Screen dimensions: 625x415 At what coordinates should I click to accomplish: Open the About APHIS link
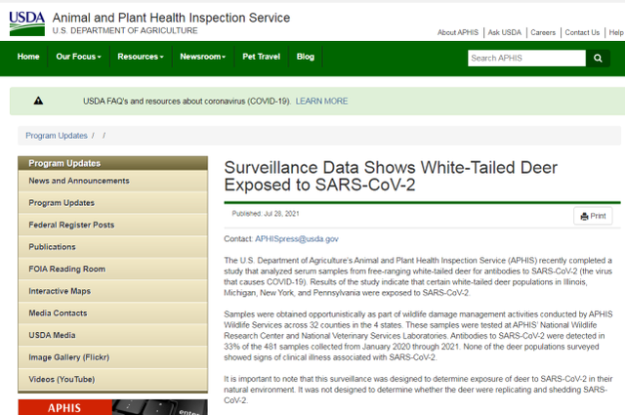point(458,32)
